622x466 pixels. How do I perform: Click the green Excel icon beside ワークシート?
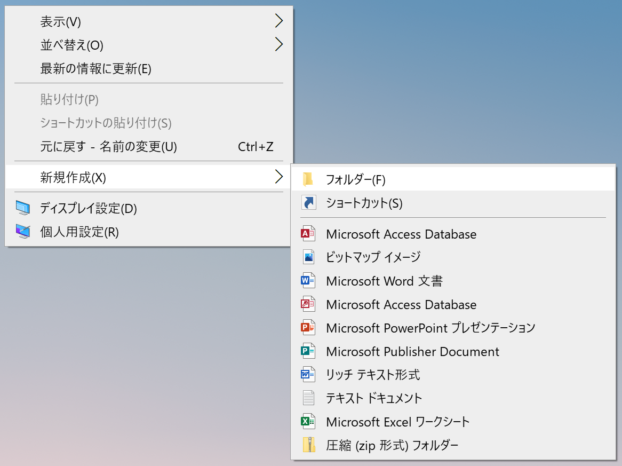308,421
